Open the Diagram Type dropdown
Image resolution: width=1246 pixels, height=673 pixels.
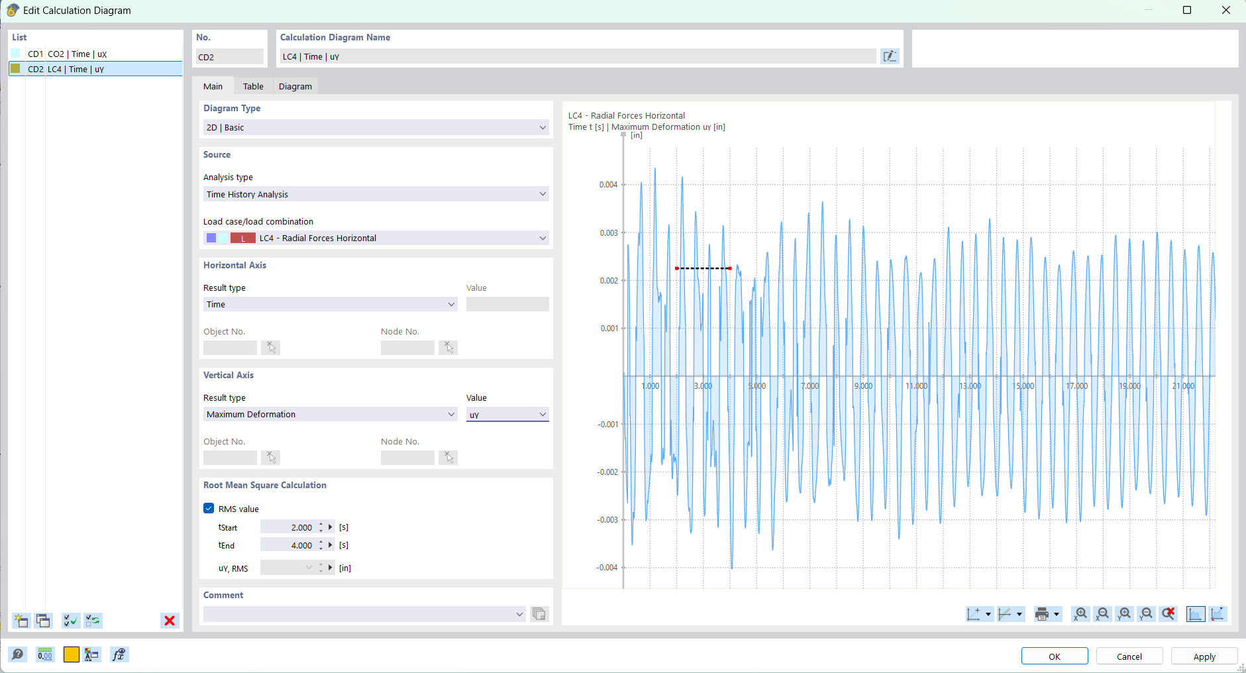[375, 127]
